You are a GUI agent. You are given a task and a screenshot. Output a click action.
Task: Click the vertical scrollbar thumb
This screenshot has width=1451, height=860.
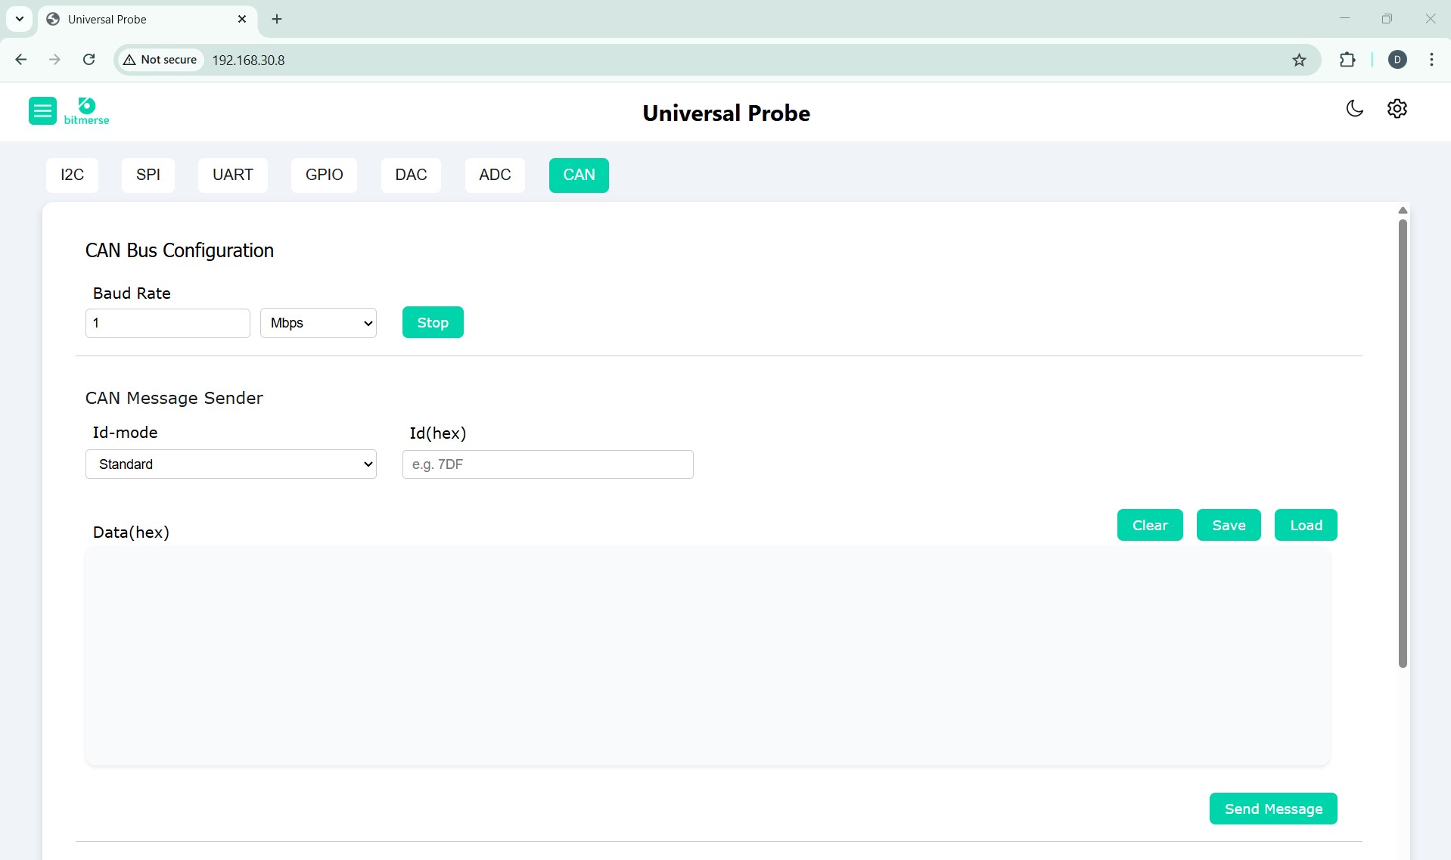tap(1402, 442)
